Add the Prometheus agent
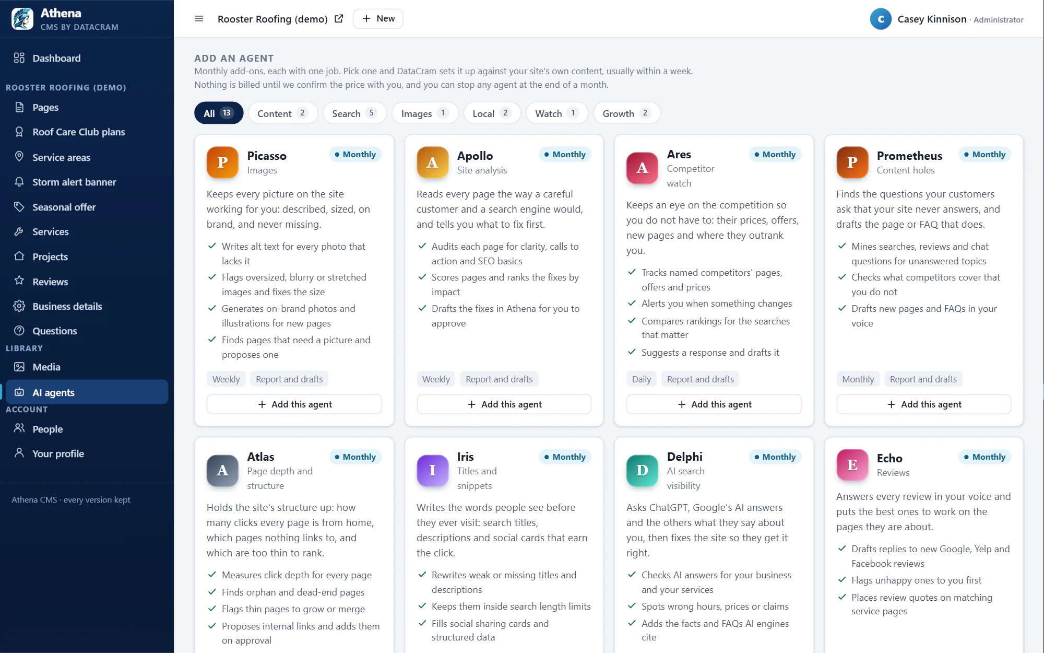The height and width of the screenshot is (653, 1044). [923, 404]
